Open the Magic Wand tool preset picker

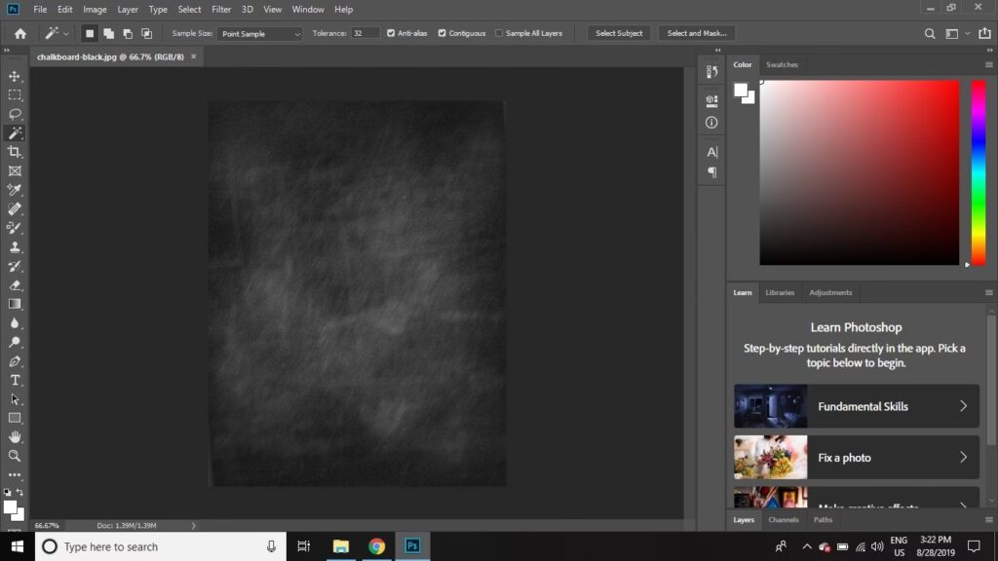click(x=58, y=33)
